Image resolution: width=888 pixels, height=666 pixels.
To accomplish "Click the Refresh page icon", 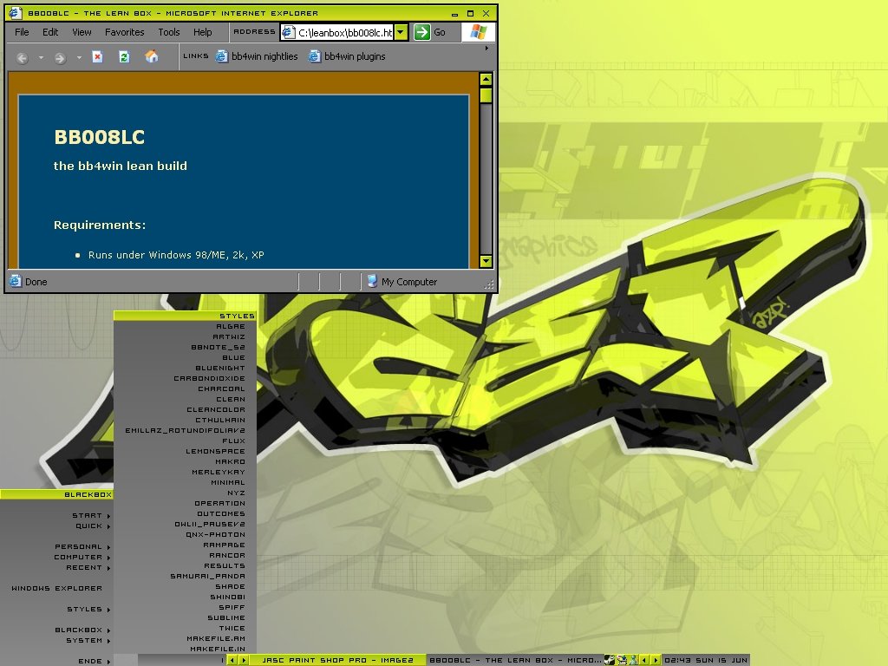I will coord(124,56).
